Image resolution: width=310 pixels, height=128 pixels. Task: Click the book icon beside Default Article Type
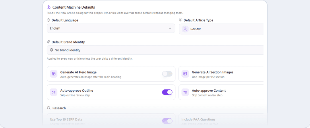pos(181,20)
